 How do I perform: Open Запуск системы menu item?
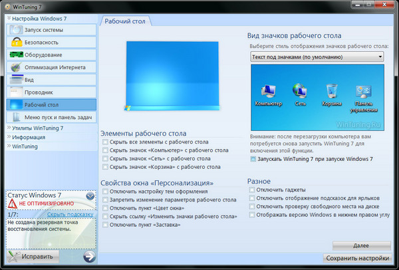tap(51, 30)
